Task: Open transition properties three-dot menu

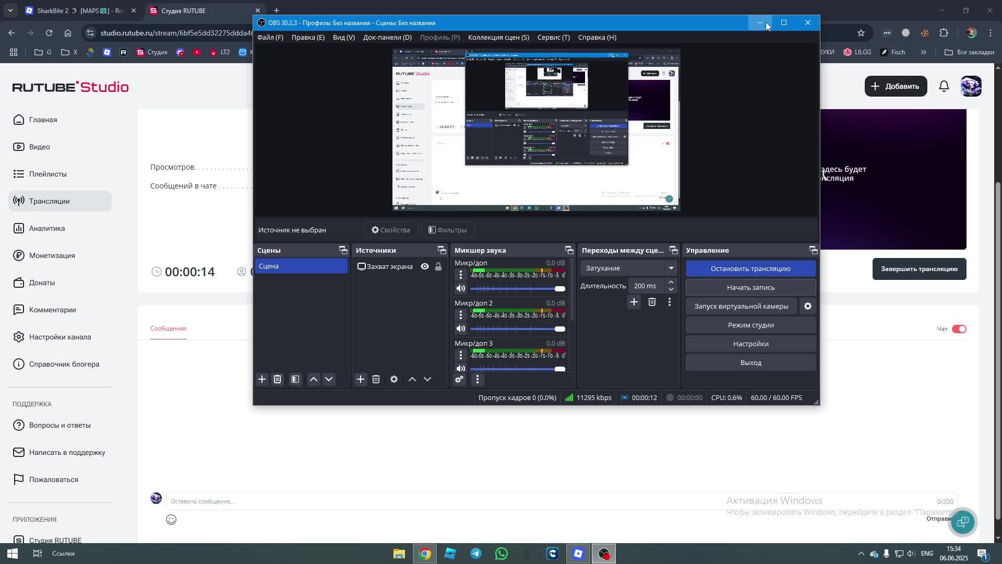Action: (x=670, y=302)
